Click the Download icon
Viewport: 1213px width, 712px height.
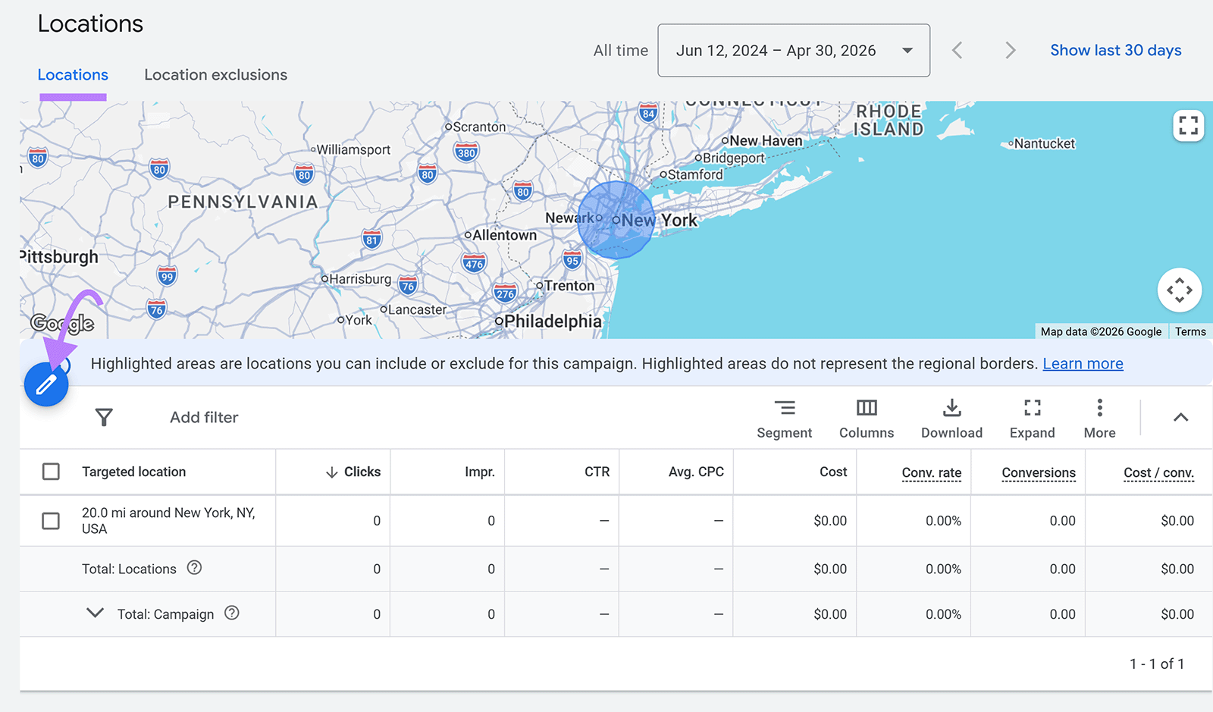[951, 419]
